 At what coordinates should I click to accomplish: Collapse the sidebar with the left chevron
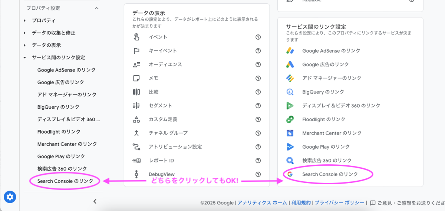point(95,201)
